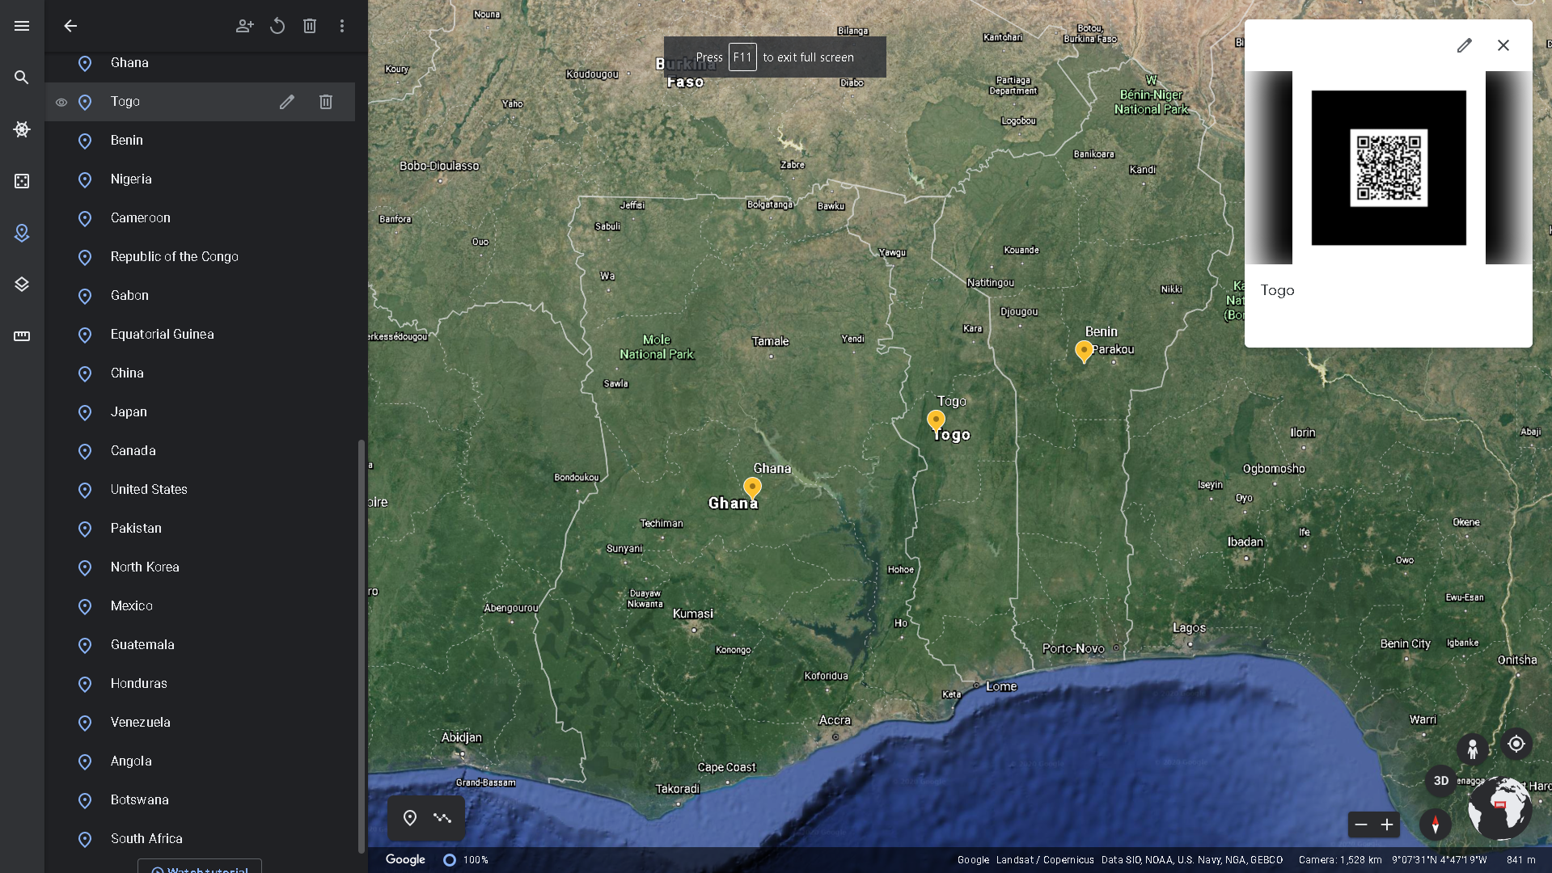Click the Kumasi city label

pyautogui.click(x=693, y=614)
